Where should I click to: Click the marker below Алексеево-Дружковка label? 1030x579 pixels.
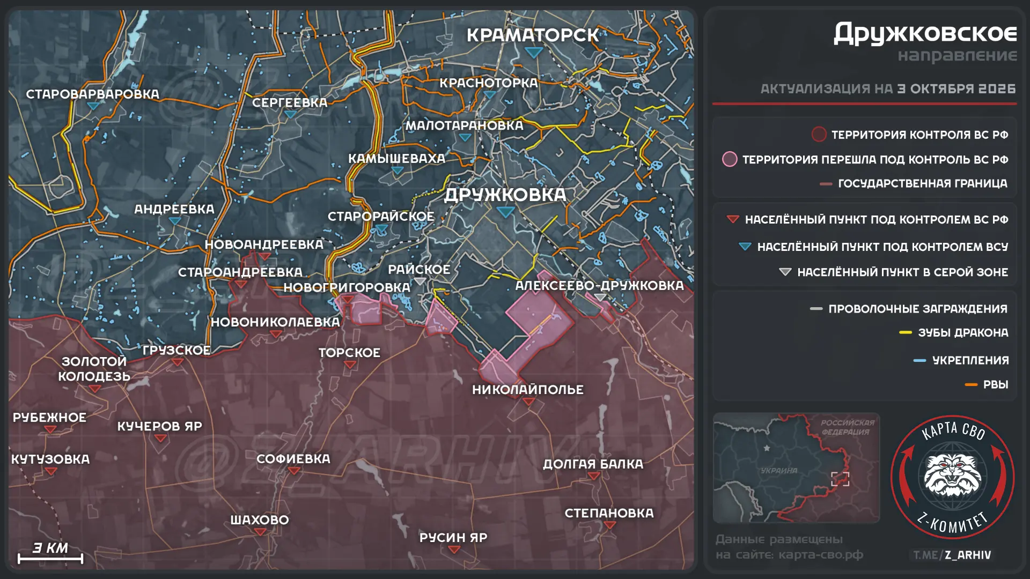(x=600, y=297)
